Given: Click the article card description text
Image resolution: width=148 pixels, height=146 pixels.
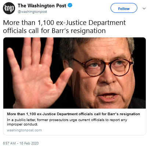Looking at the screenshot, I should [x=67, y=122].
